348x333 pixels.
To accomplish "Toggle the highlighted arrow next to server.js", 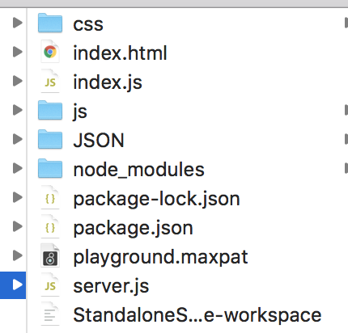I will pos(18,285).
